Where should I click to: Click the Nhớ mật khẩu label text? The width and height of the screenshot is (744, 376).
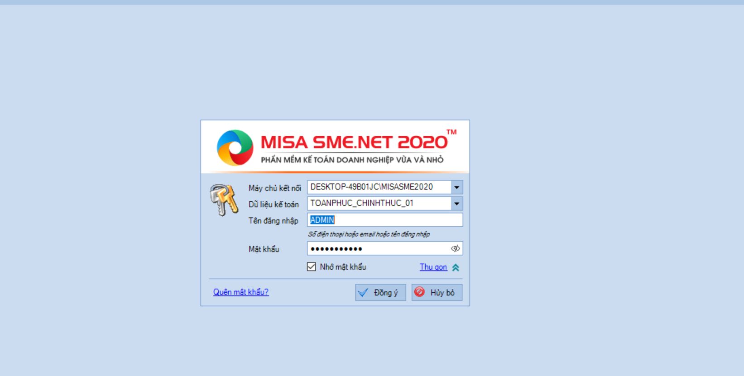coord(343,267)
